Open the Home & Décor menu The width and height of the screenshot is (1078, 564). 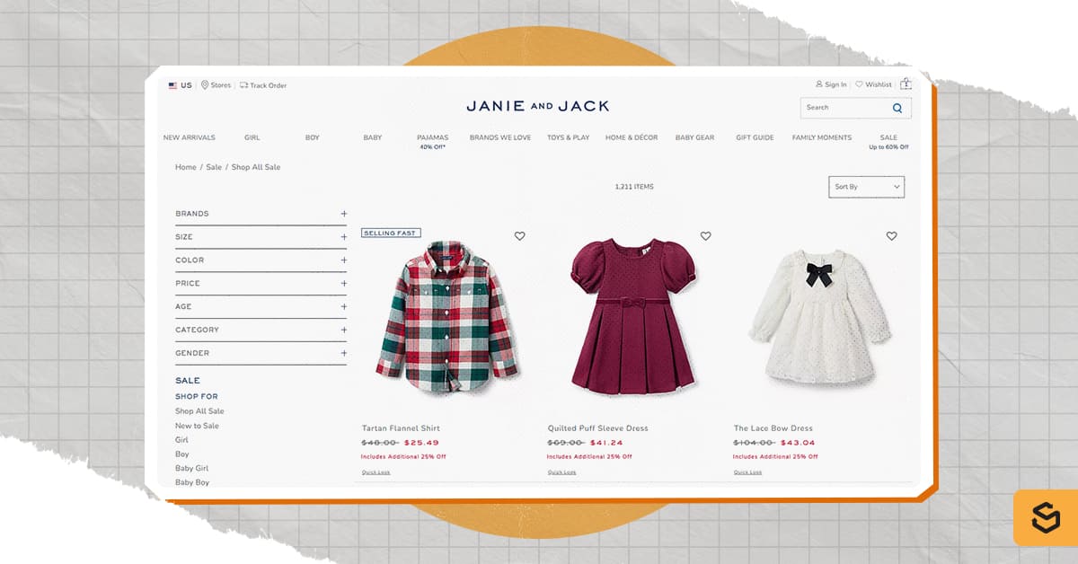point(632,137)
